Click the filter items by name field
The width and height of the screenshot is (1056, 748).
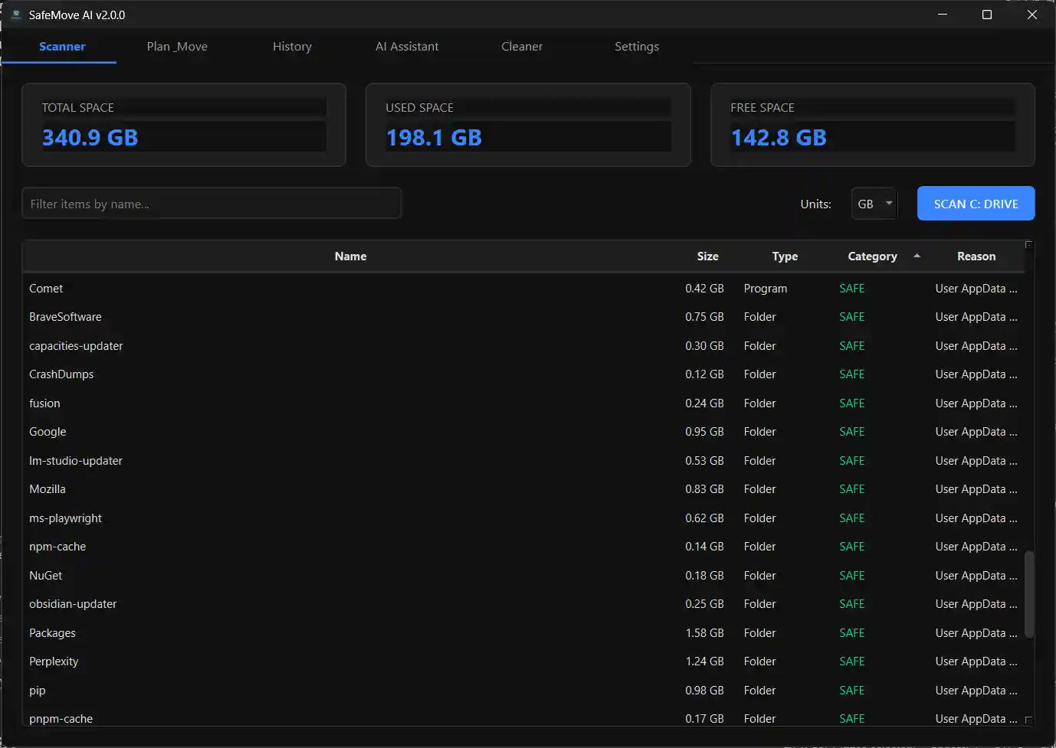pos(212,204)
